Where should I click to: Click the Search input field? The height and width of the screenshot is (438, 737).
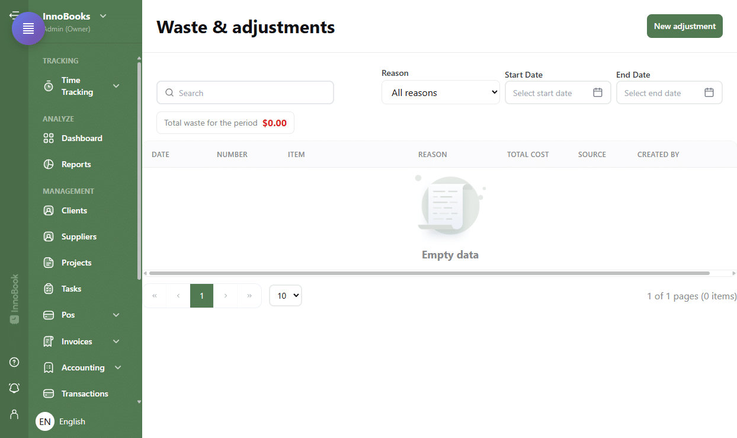point(245,92)
